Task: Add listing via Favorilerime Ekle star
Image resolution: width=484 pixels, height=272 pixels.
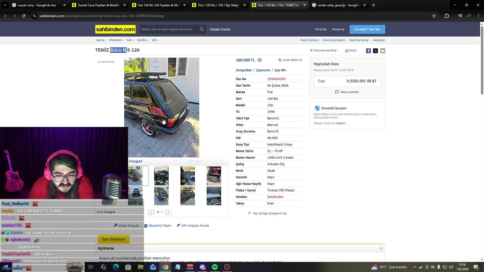Action: (323, 50)
